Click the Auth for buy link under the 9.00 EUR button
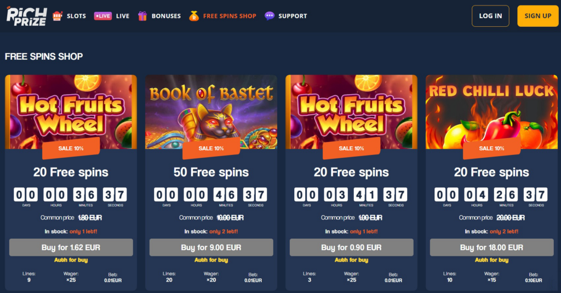The image size is (561, 293). point(211,260)
